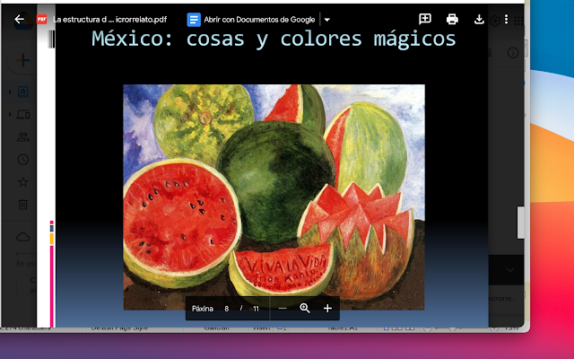Open Drive settings gear behind viewer
The width and height of the screenshot is (574, 359).
point(495,21)
